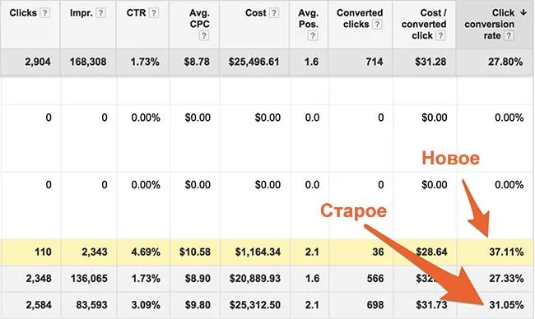Open the help icon next to Cost / converted click

click(x=440, y=35)
